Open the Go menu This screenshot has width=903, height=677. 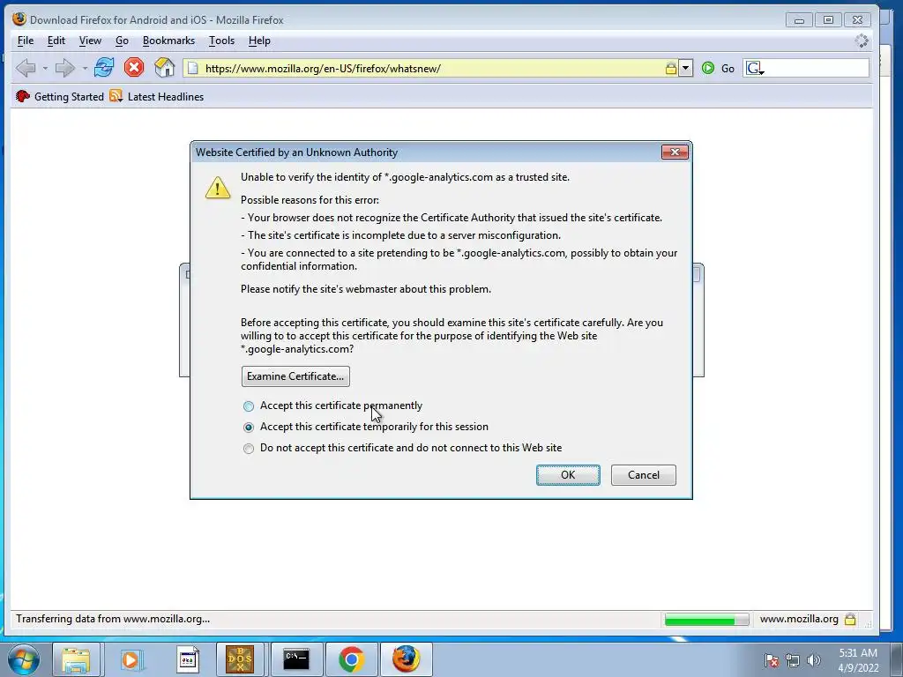coord(122,41)
